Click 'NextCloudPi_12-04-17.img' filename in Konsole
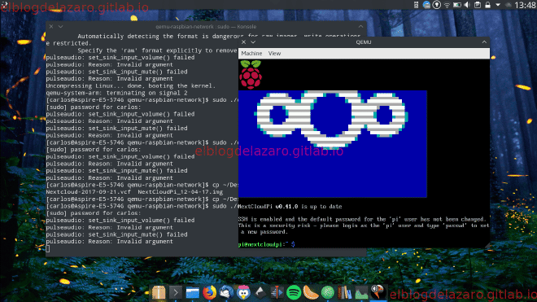This screenshot has height=302, width=537. [180, 192]
